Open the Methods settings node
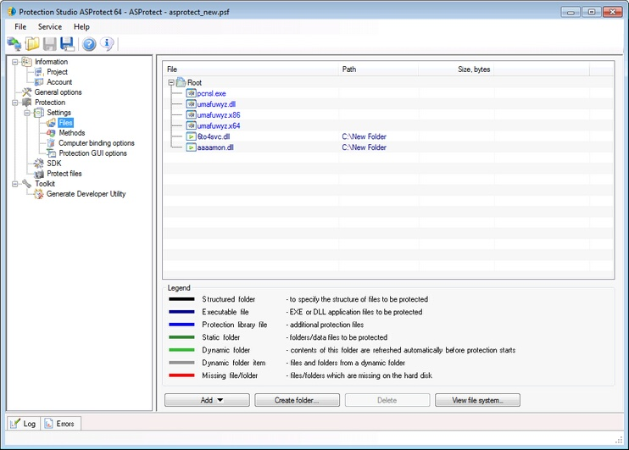 pyautogui.click(x=71, y=133)
